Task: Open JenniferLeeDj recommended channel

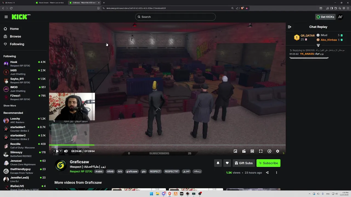Action: (24, 179)
